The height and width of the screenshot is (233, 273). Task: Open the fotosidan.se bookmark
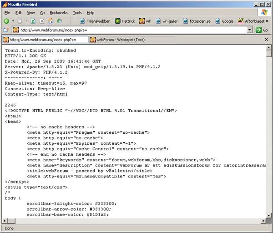pos(197,21)
